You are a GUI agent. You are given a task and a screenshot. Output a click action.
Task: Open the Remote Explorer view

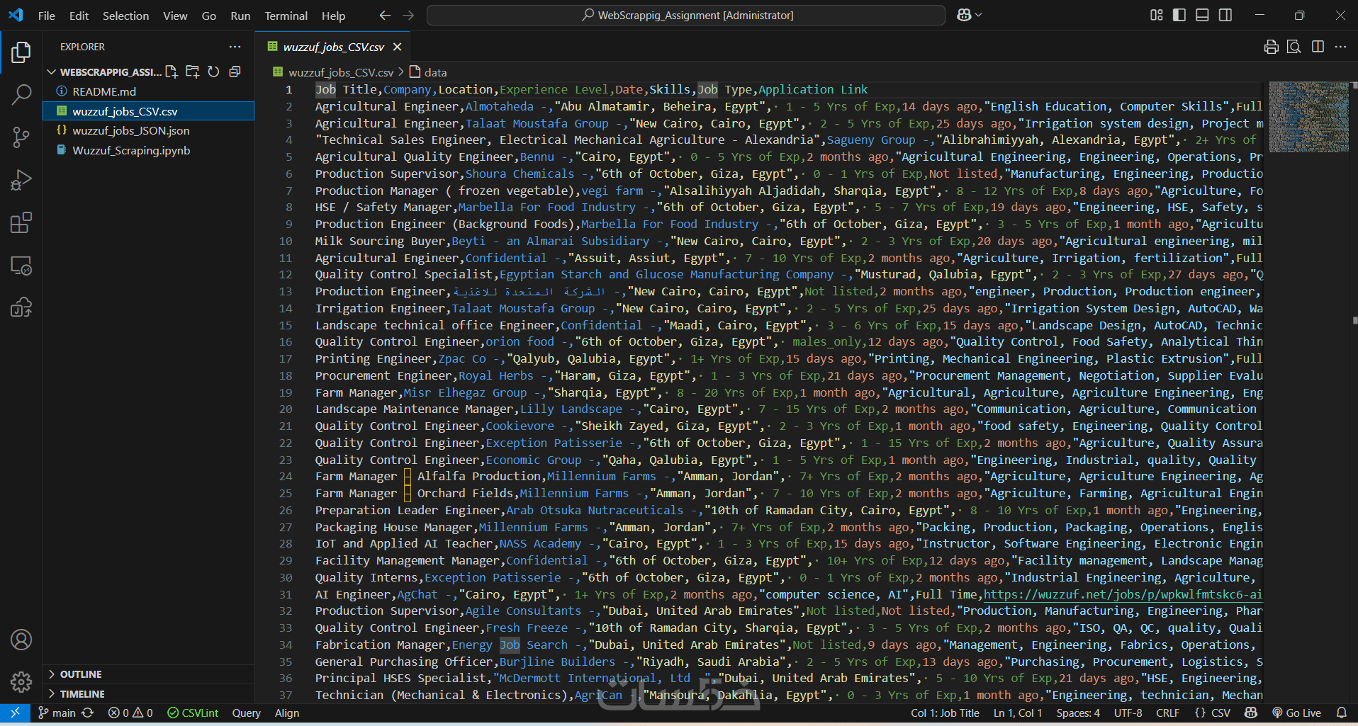21,266
